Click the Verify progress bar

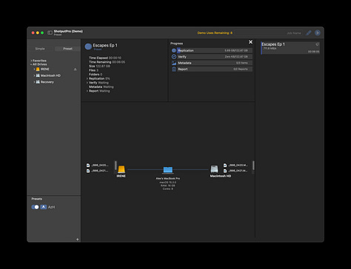click(215, 57)
